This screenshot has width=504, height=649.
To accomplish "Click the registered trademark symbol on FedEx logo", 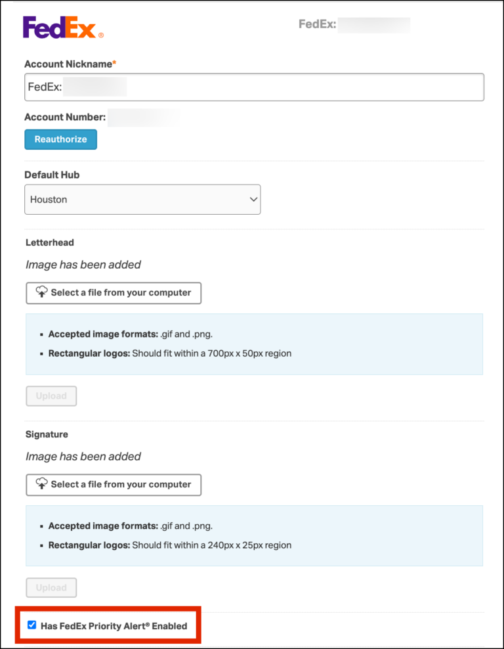I will (102, 35).
